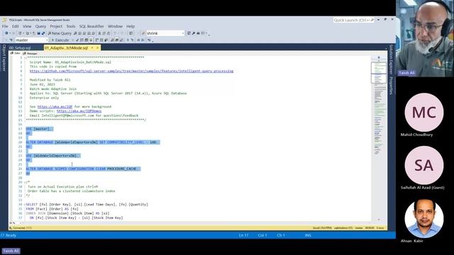Select the Mahid Choudhury participant avatar
454x255 pixels.
424,113
